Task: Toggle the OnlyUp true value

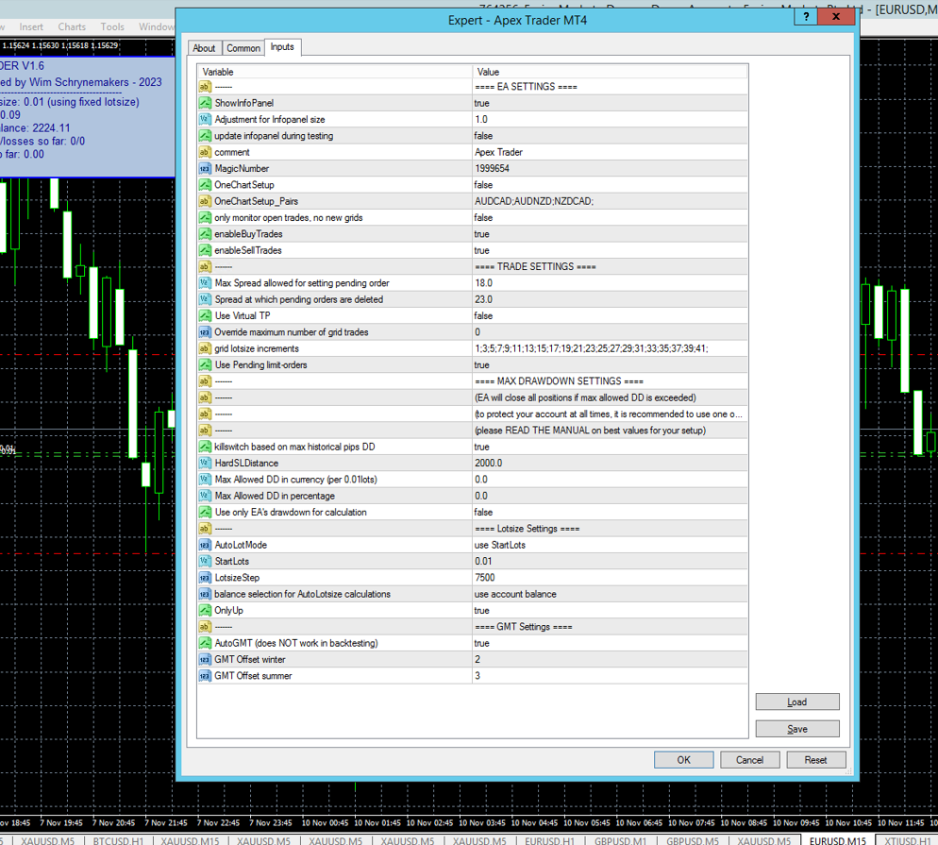Action: coord(609,611)
